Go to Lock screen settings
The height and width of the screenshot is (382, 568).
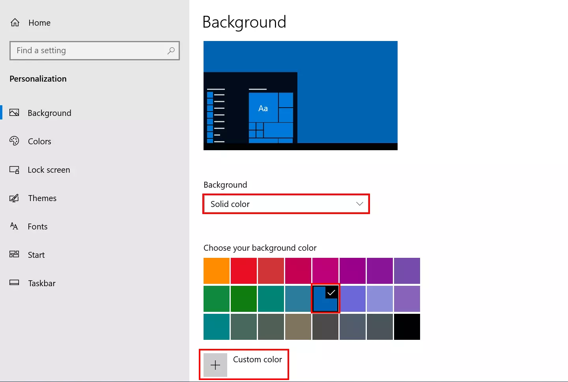click(49, 170)
